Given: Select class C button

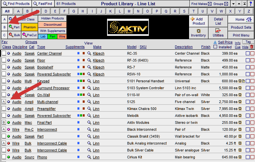Looking at the screenshot, I should point(4,35).
